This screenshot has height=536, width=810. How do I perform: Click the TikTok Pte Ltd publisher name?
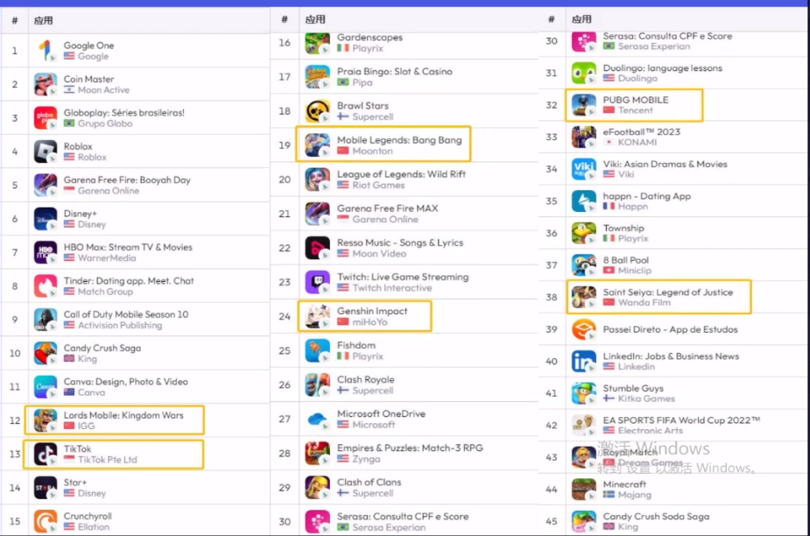click(108, 460)
